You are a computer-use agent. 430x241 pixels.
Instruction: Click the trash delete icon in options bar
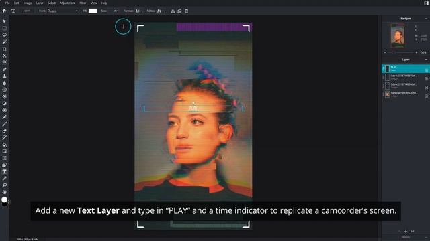coord(187,11)
